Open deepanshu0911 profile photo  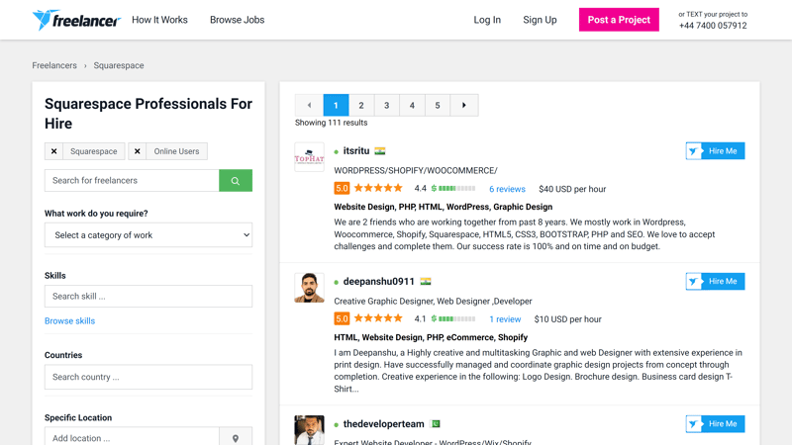pyautogui.click(x=309, y=288)
